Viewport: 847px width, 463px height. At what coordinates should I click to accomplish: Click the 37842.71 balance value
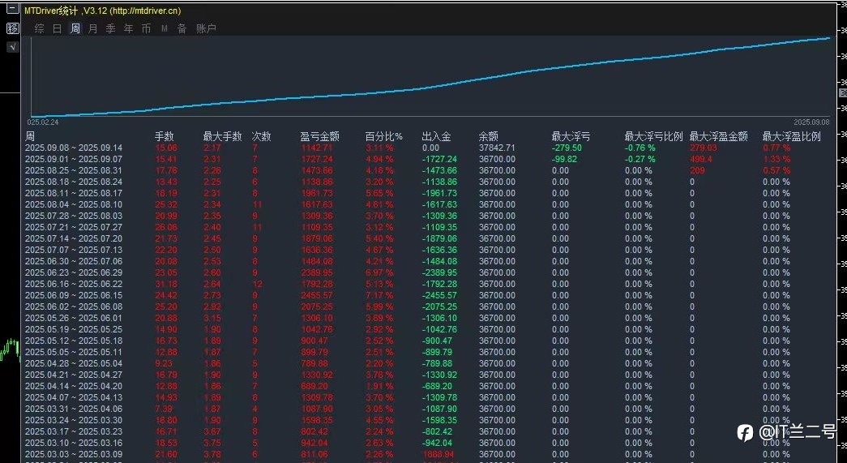[497, 148]
